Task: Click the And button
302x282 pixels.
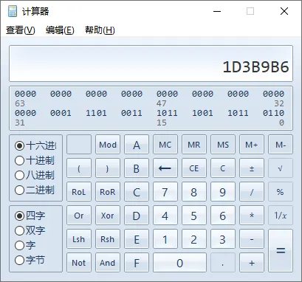Action: pyautogui.click(x=108, y=263)
